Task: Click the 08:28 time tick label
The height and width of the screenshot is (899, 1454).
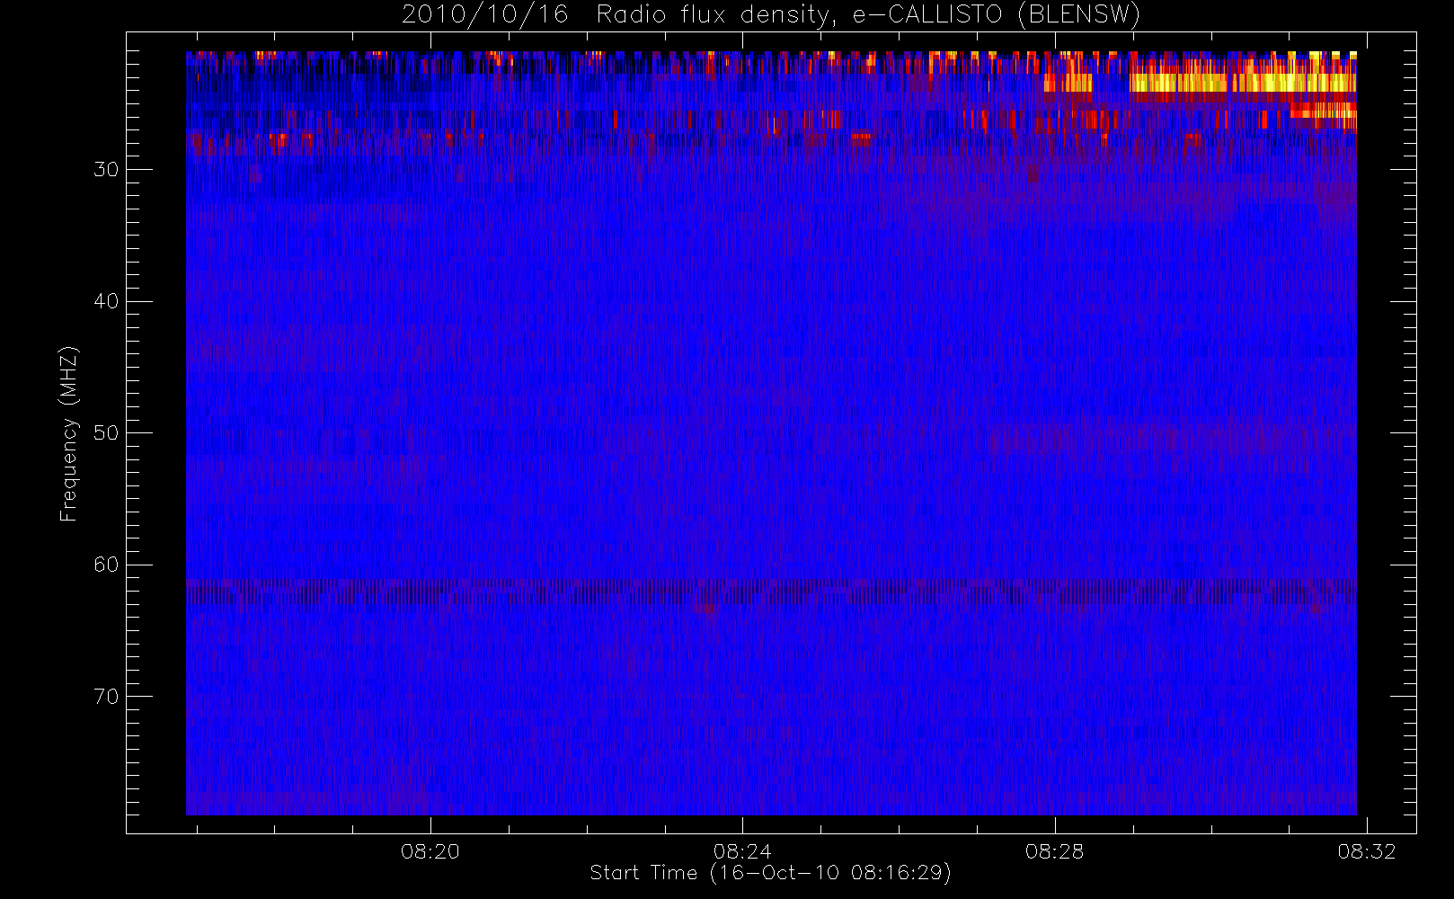Action: [1054, 850]
